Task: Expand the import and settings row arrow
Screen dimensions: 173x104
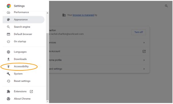Action: (144, 69)
